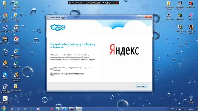Launch the Sims 3 shortcut

coord(191,16)
